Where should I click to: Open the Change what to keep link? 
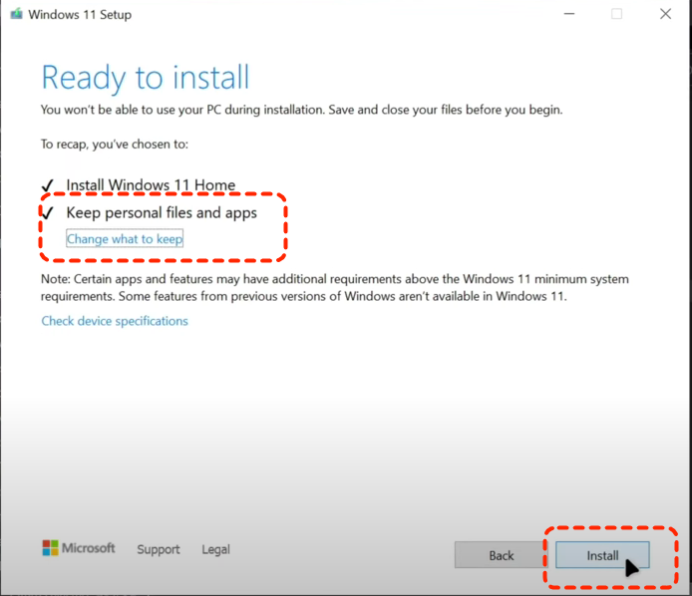tap(125, 238)
